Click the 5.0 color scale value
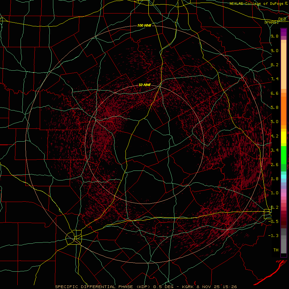Image resolution: width=289 pixels, height=289 pixels. point(275,122)
